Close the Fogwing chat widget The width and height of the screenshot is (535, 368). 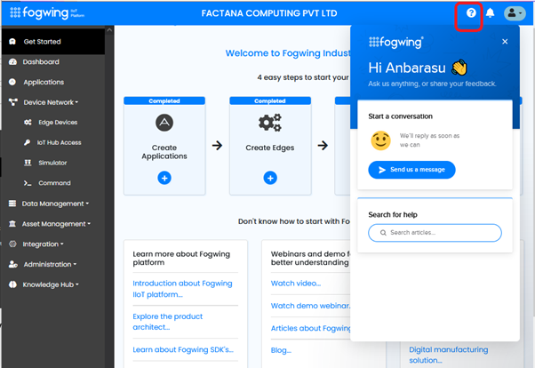click(505, 42)
